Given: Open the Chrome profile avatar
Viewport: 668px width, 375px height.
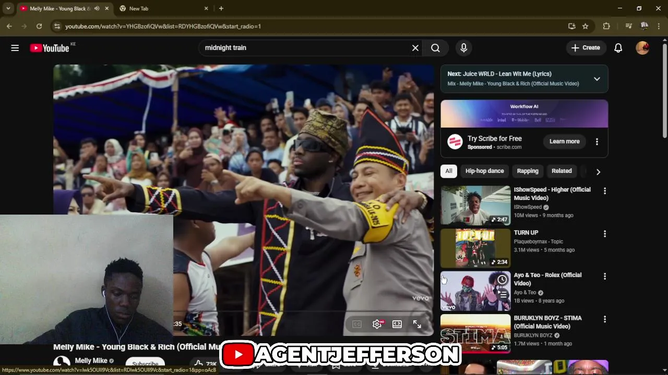Looking at the screenshot, I should coord(645,26).
